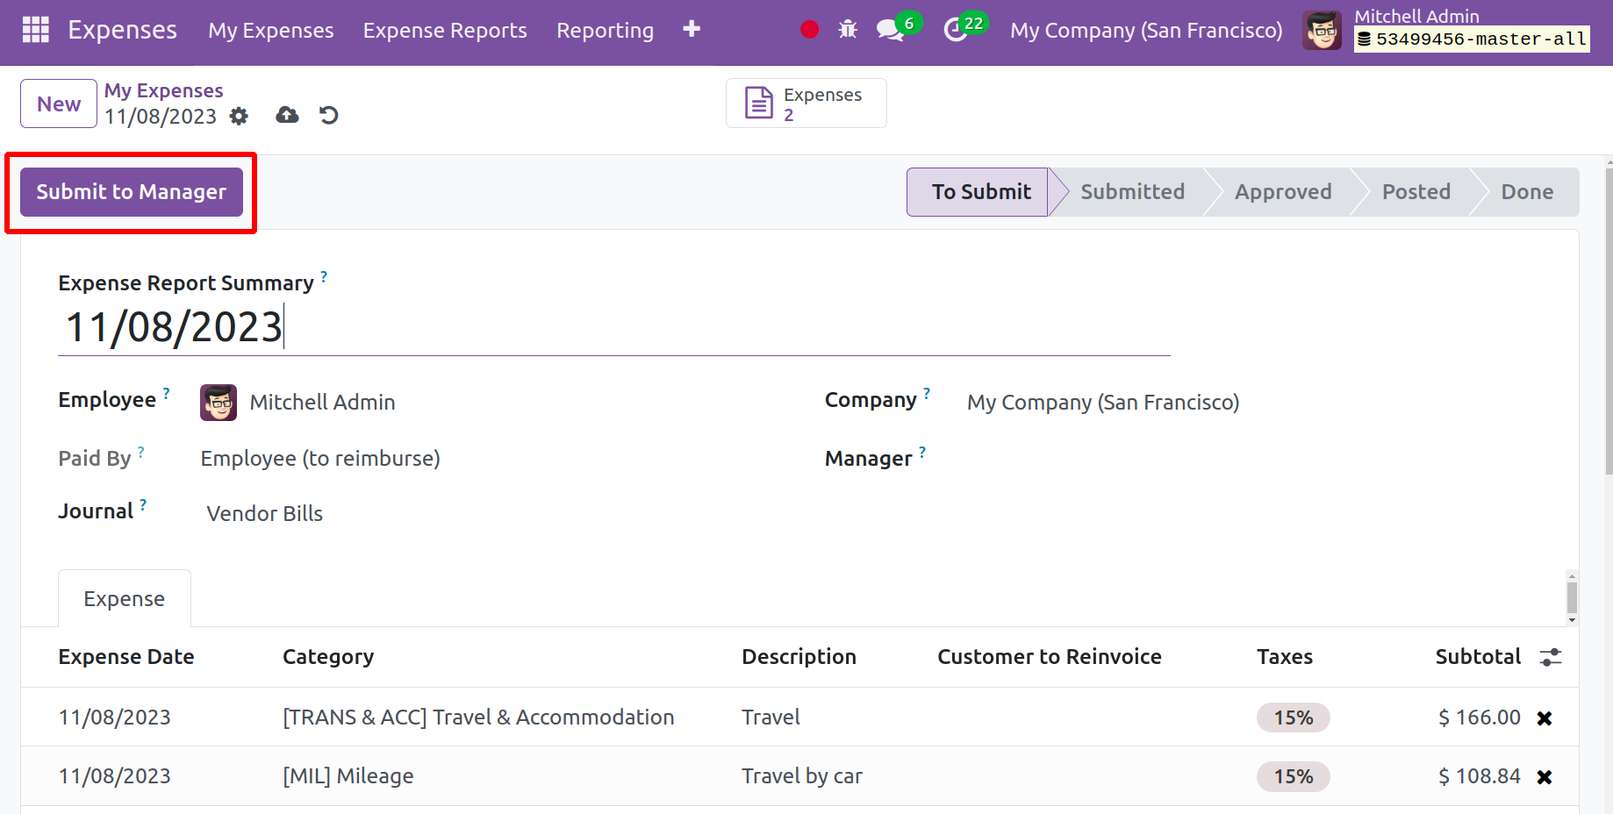Open the Expenses smart button
The width and height of the screenshot is (1613, 814).
(806, 104)
